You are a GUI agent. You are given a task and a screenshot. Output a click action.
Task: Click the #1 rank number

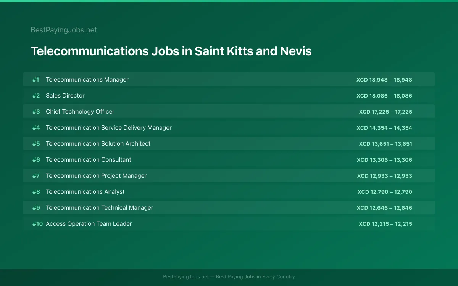click(36, 80)
